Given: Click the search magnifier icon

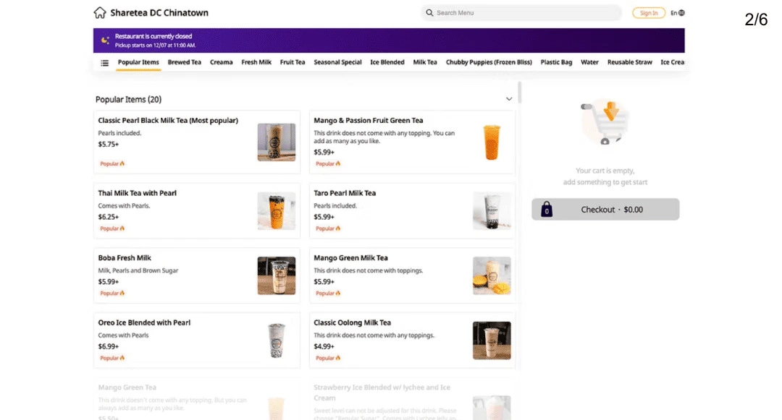Looking at the screenshot, I should click(429, 13).
